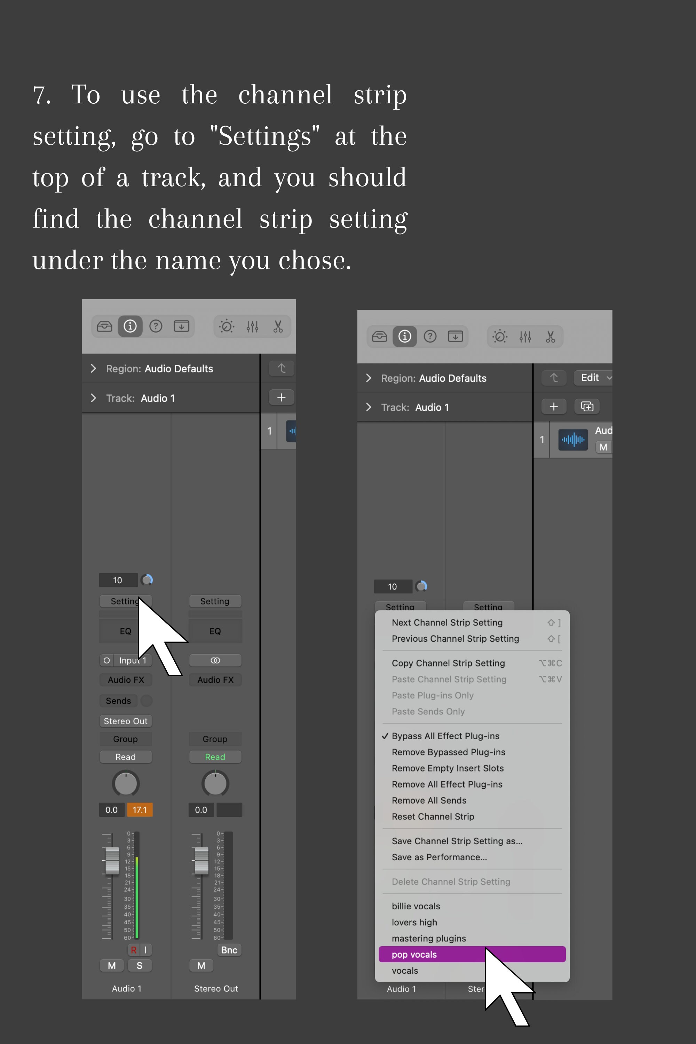
Task: Toggle the Smart Controls knob icon
Action: [x=227, y=326]
